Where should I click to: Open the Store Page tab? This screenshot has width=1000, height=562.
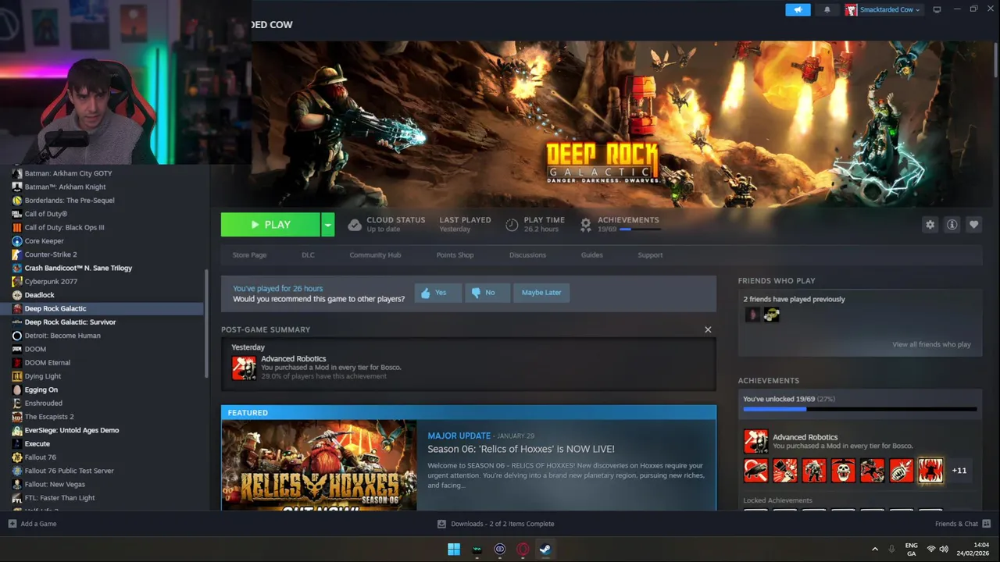click(249, 255)
